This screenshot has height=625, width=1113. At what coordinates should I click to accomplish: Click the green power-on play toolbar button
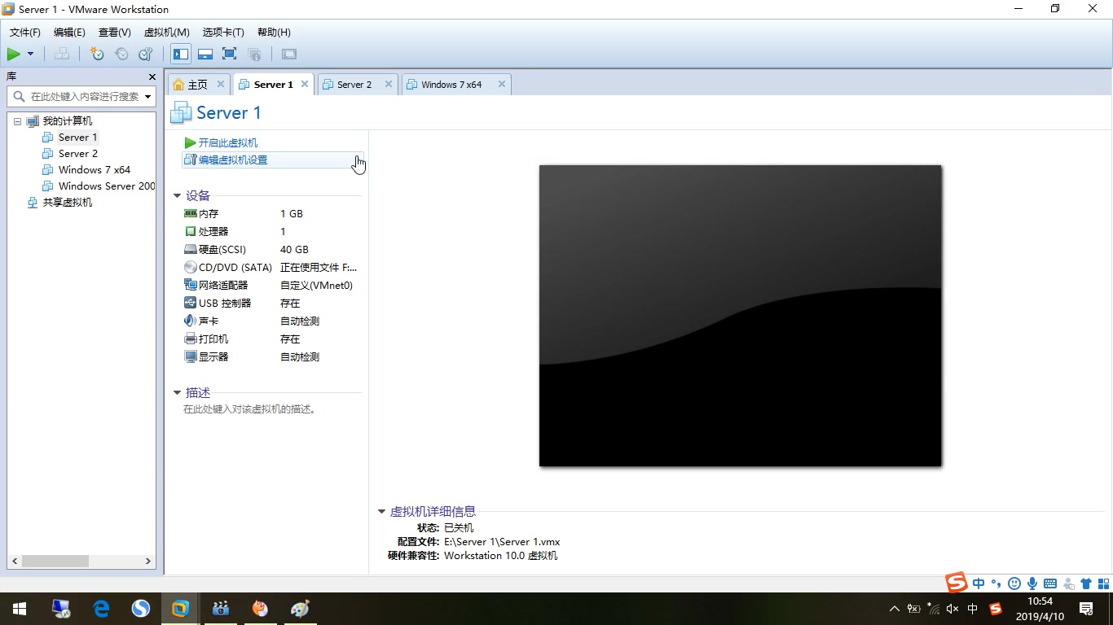pyautogui.click(x=14, y=55)
